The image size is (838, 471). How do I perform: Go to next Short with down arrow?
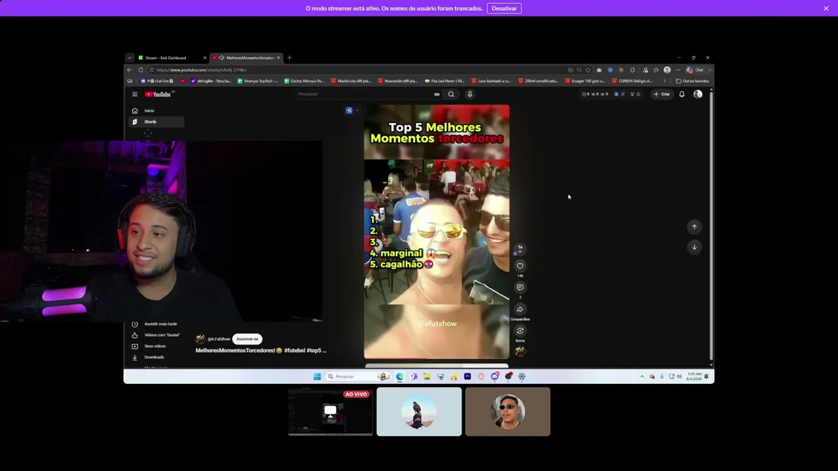point(695,247)
